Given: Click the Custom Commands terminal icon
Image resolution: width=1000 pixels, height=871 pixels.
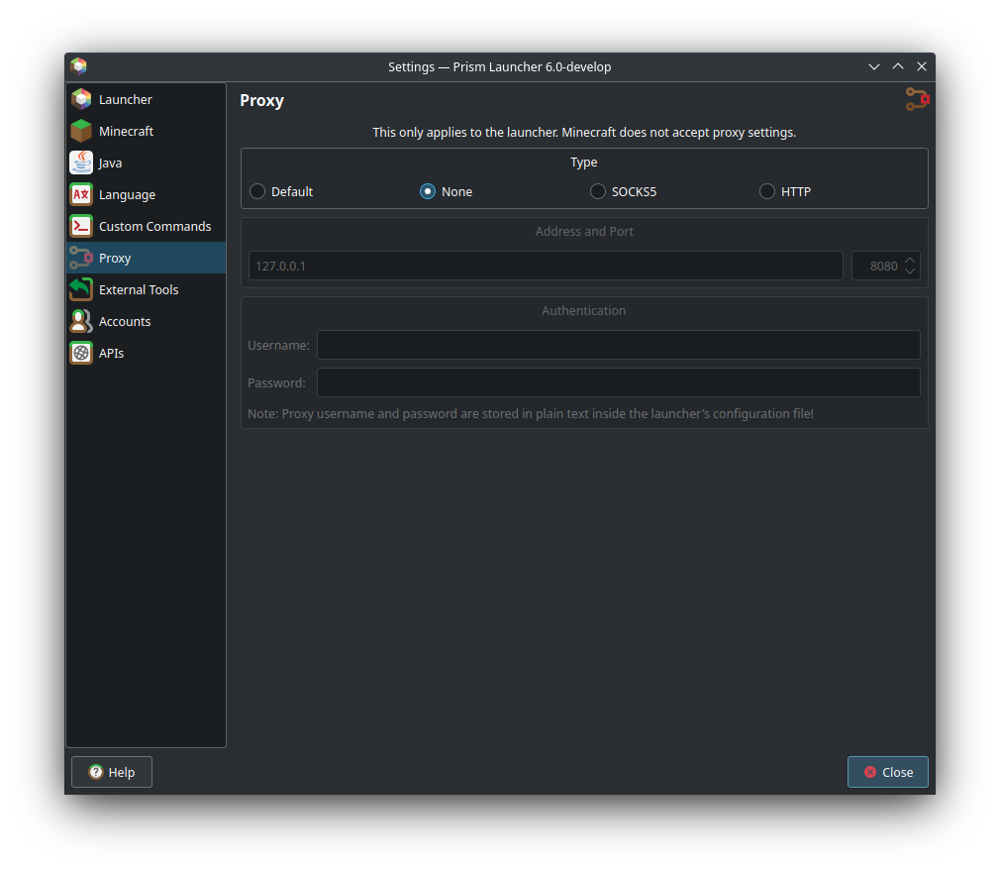Looking at the screenshot, I should tap(81, 226).
